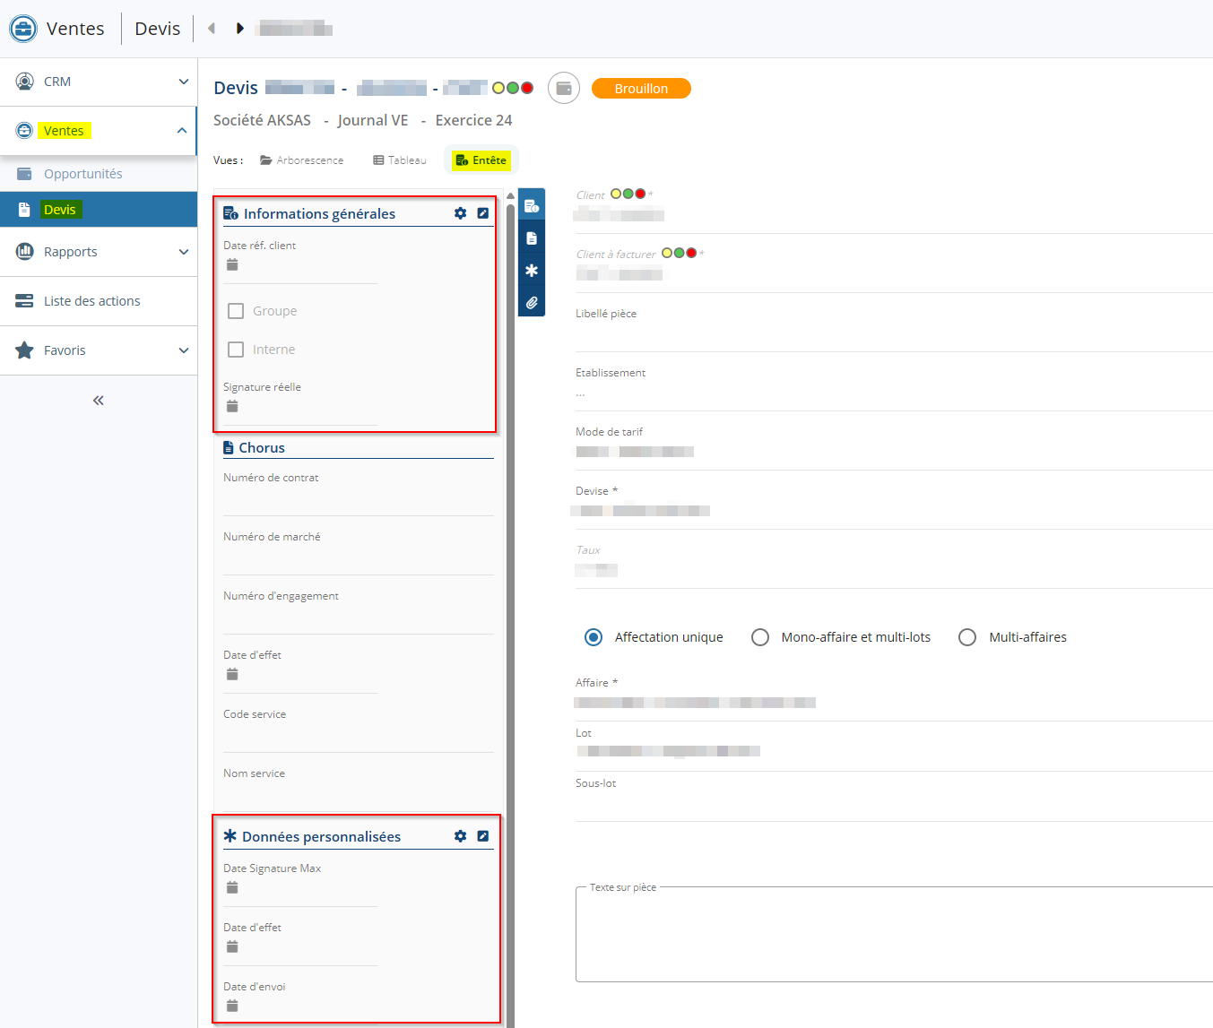Enable the Groupe checkbox
1213x1028 pixels.
[236, 311]
